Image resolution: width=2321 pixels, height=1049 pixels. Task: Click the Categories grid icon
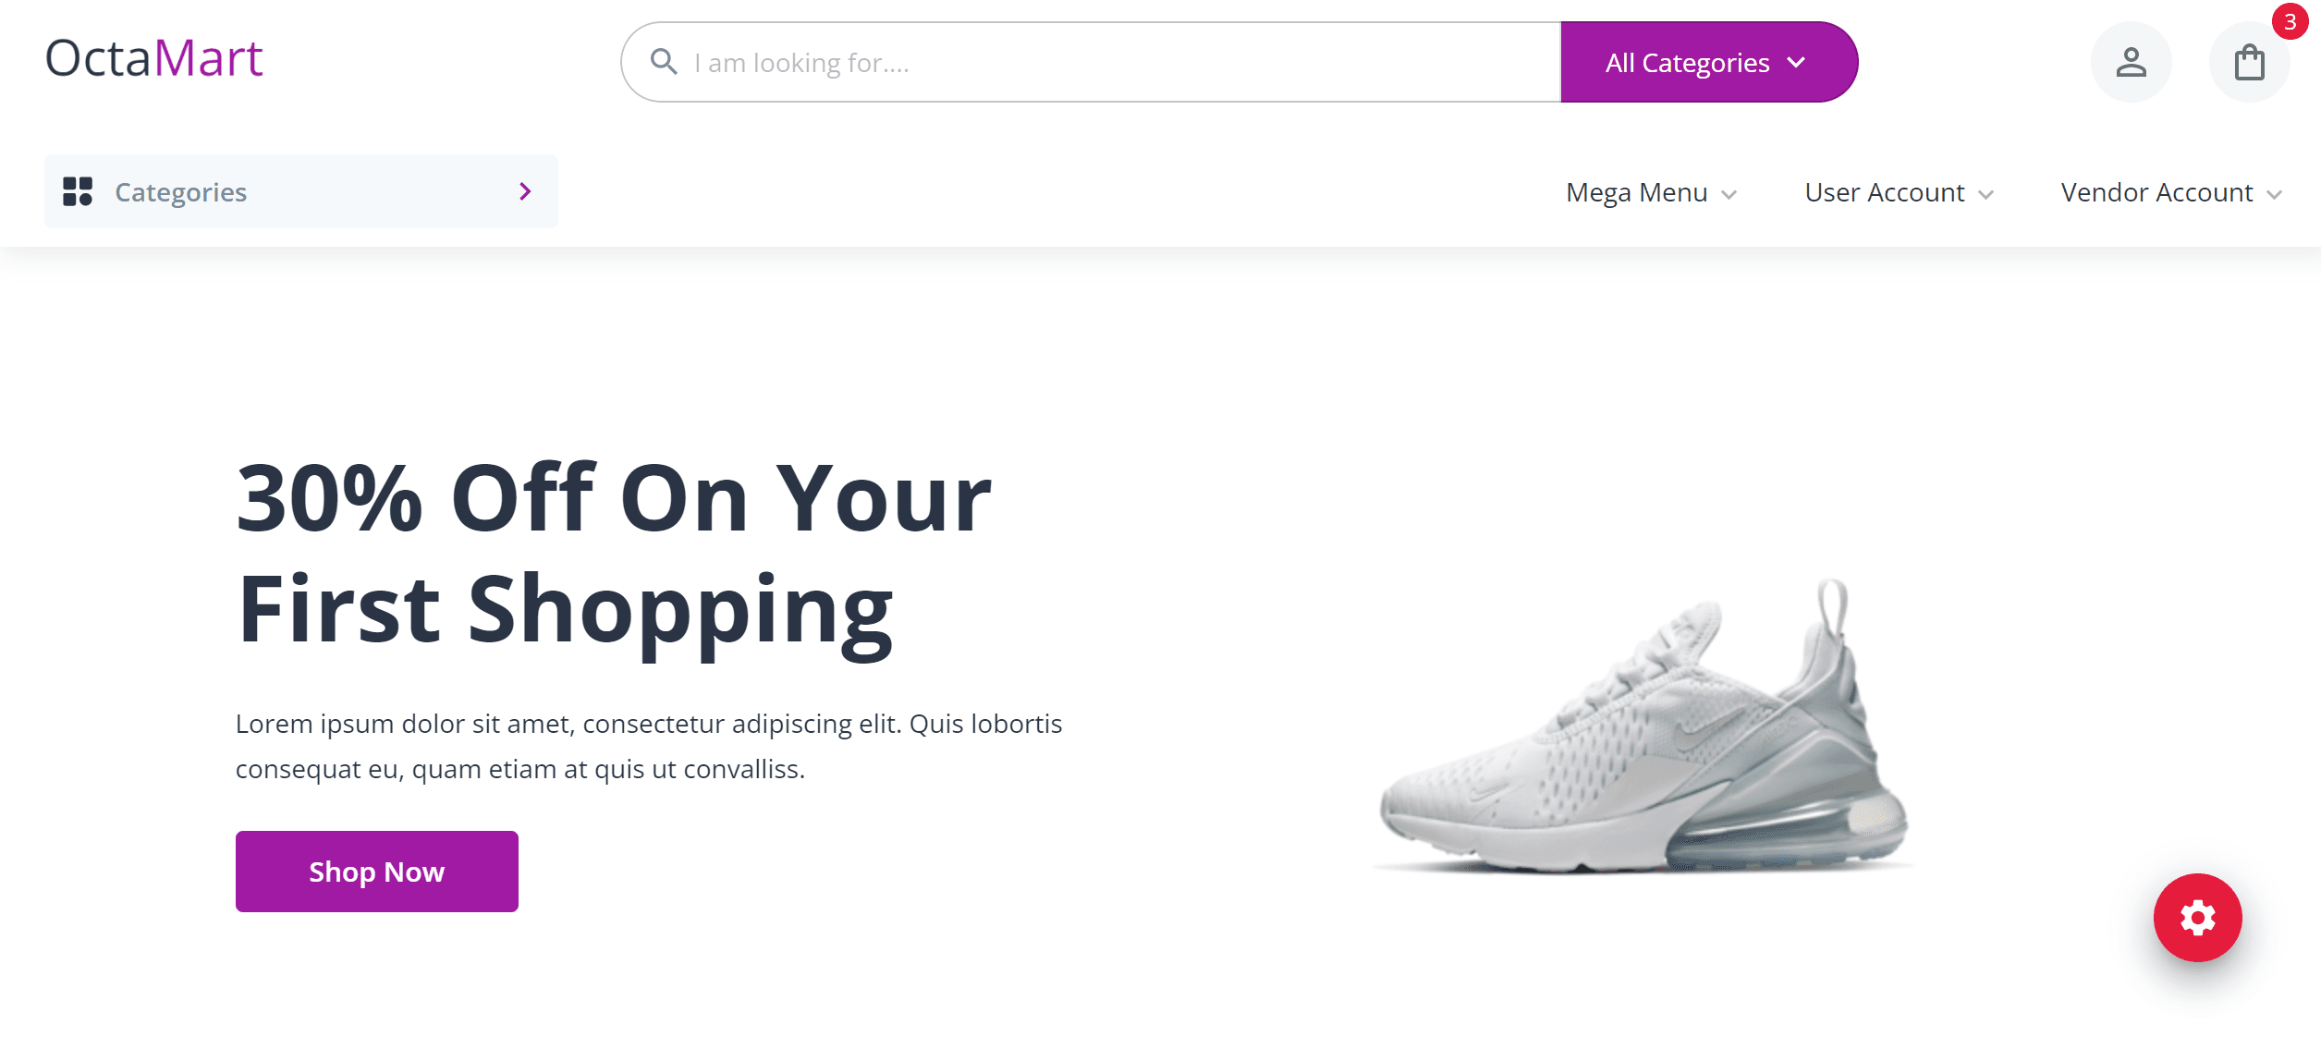coord(78,191)
